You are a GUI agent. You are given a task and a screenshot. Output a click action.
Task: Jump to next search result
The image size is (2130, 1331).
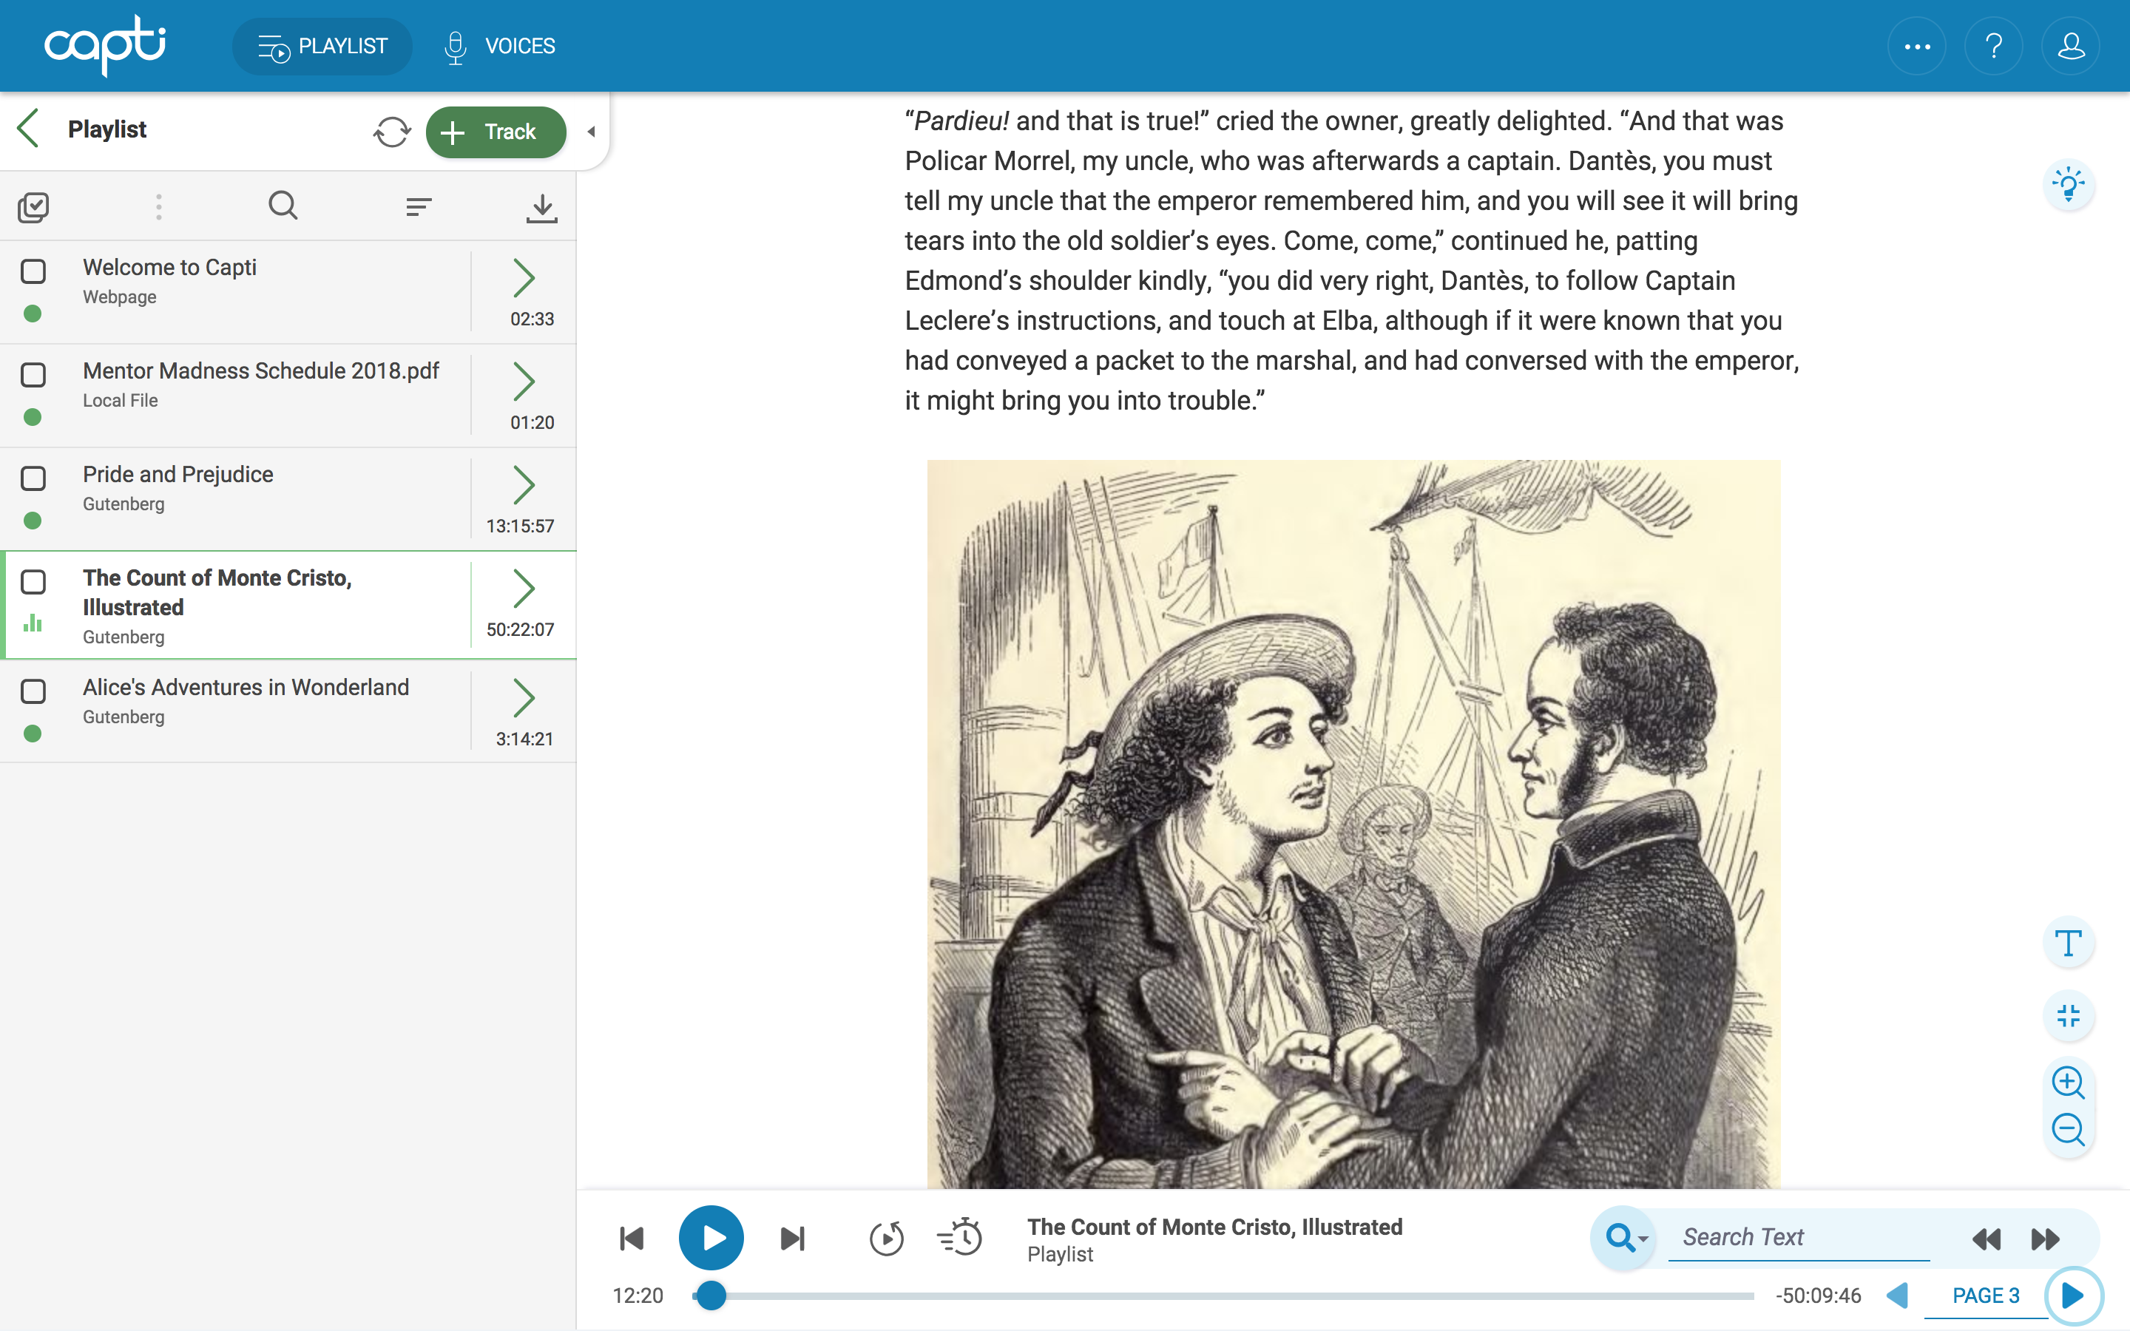(x=2046, y=1239)
